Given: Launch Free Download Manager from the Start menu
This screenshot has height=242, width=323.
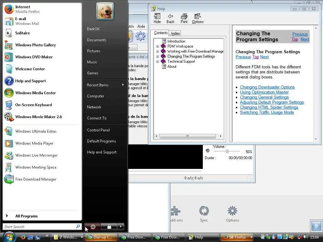Looking at the screenshot, I should click(x=42, y=179).
